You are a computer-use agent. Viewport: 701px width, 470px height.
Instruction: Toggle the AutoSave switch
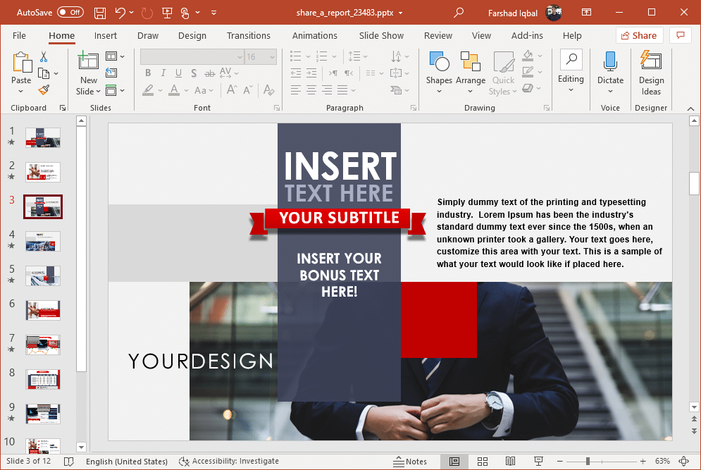tap(70, 13)
